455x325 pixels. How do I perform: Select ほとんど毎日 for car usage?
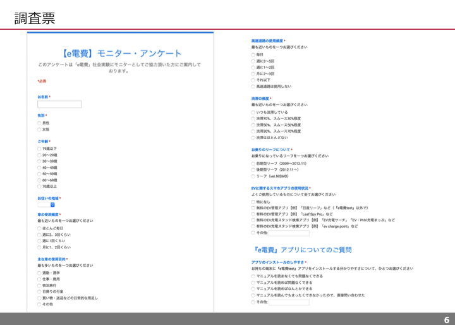click(39, 228)
